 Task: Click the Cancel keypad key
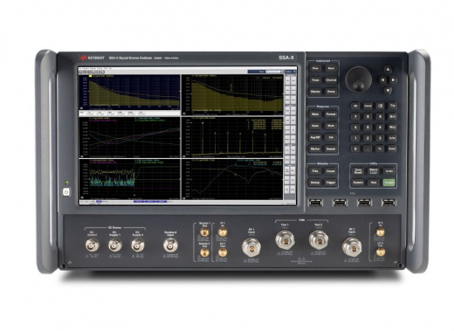[368, 106]
